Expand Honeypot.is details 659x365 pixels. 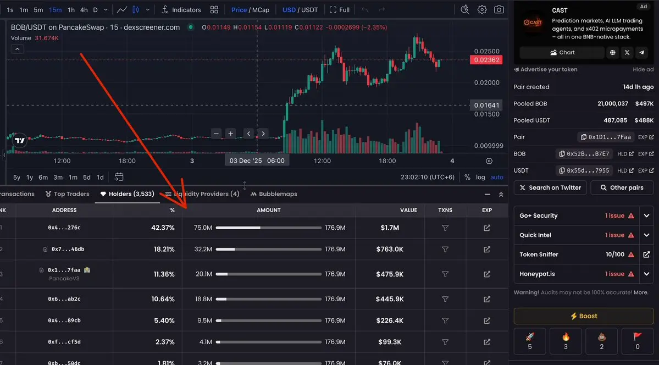tap(646, 274)
